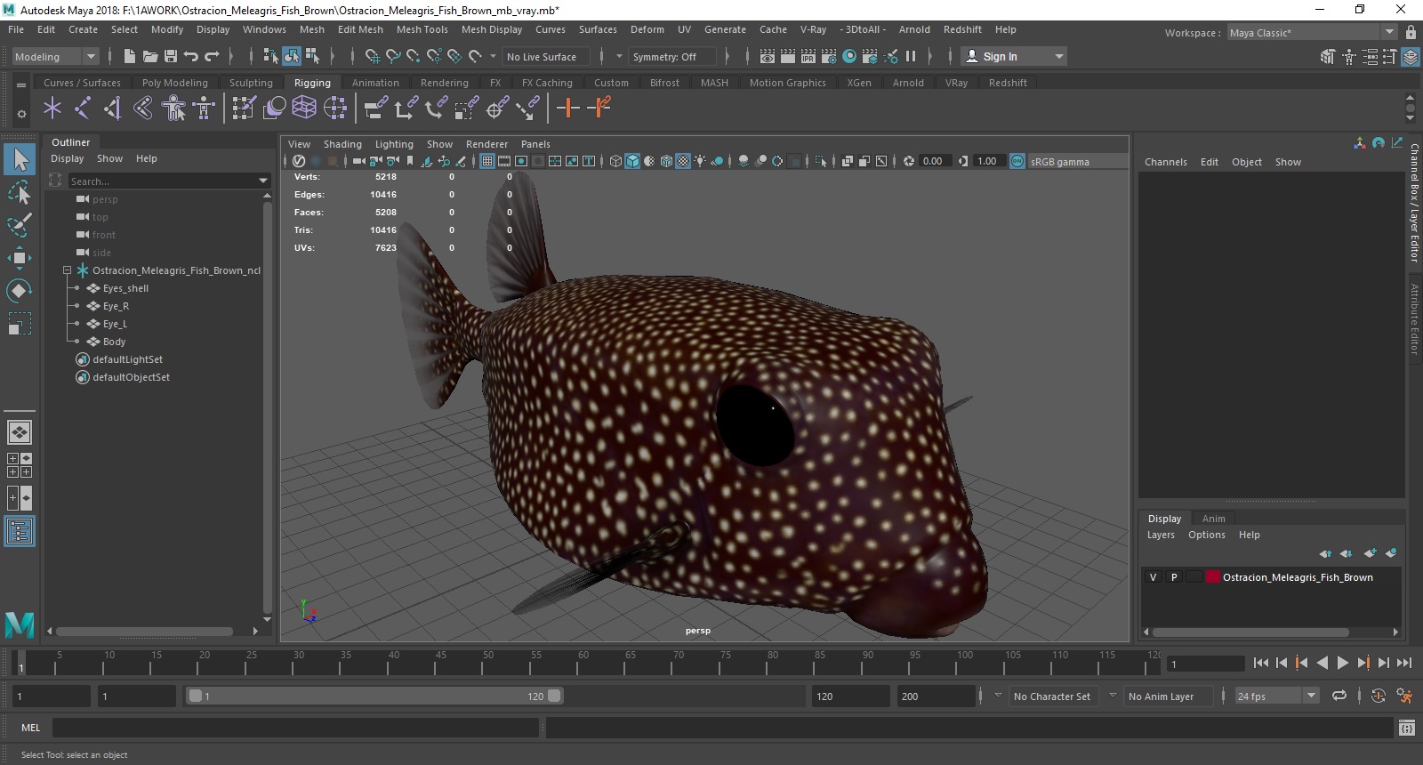Click the Create Lattice shelf icon
Screen dimensions: 1423x765
pos(304,109)
